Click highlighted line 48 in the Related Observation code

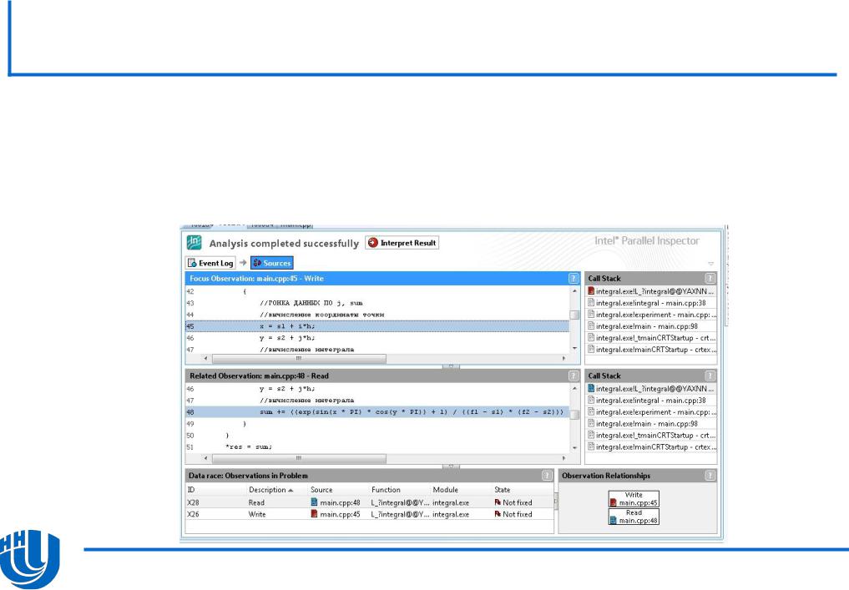pyautogui.click(x=377, y=412)
